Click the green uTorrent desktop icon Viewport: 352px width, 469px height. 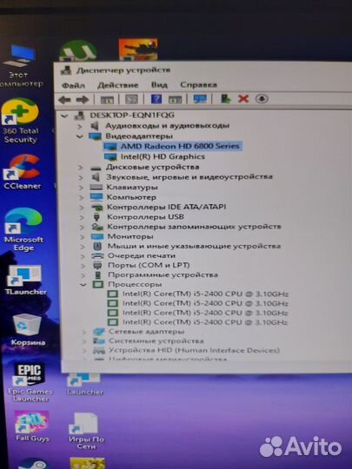[x=78, y=51]
